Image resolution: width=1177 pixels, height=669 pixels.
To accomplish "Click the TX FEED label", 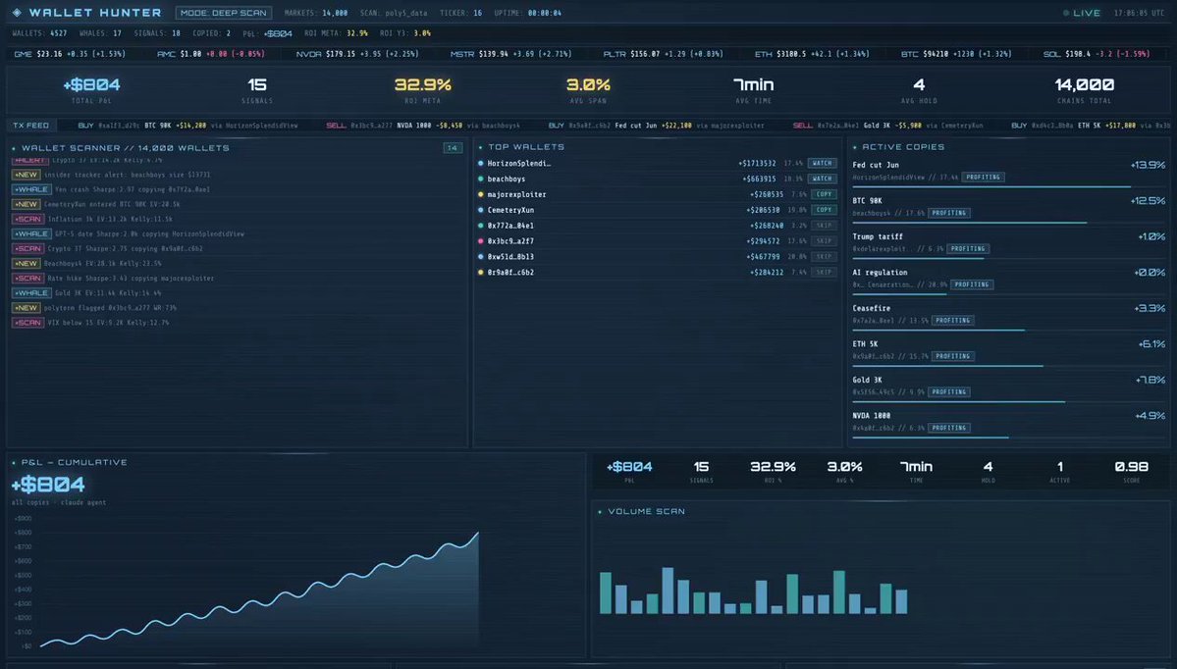I will point(30,126).
